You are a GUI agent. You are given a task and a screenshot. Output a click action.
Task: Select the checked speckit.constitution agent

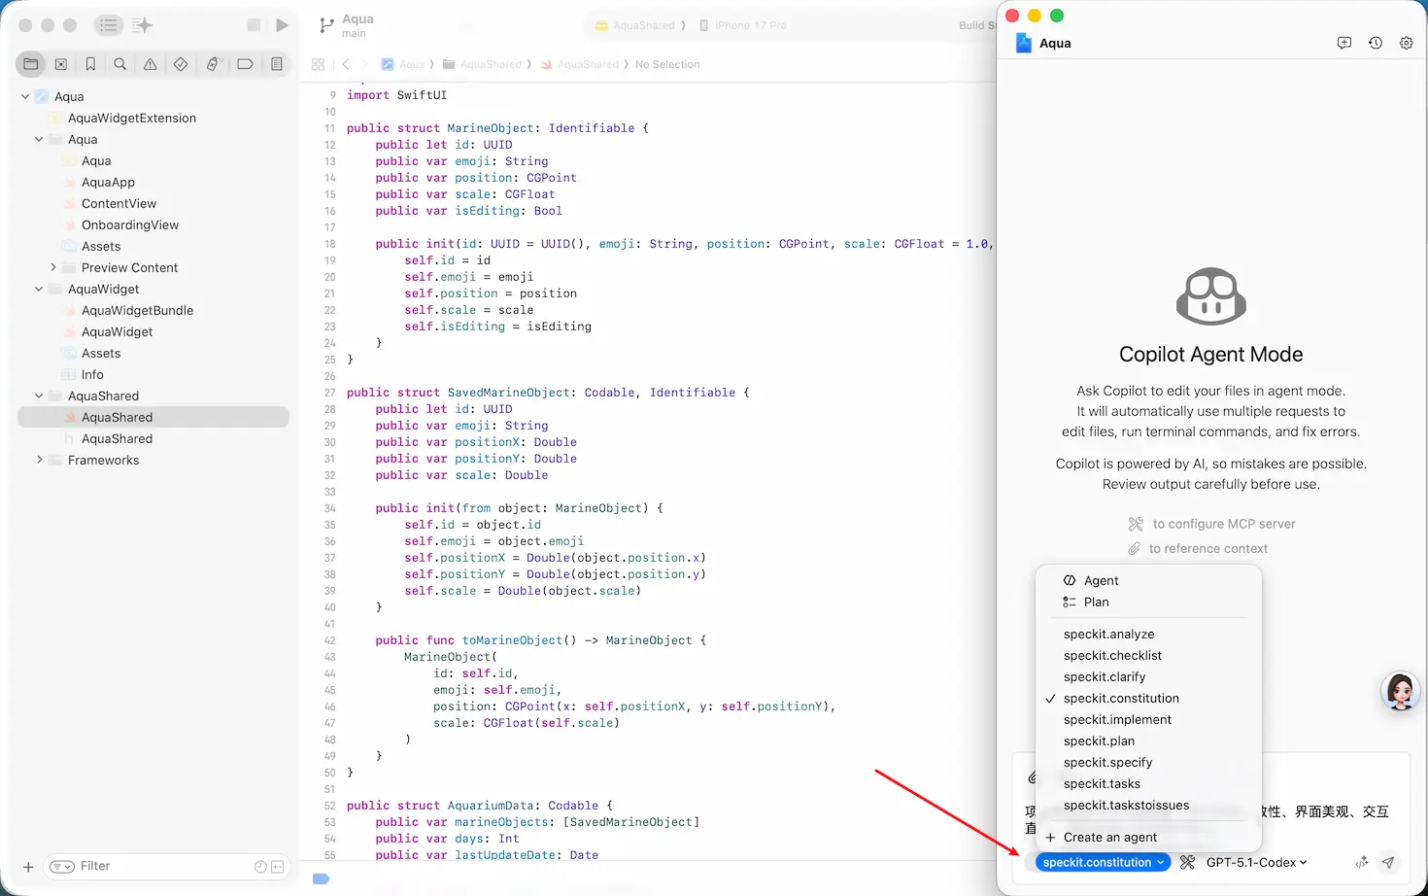click(x=1121, y=698)
